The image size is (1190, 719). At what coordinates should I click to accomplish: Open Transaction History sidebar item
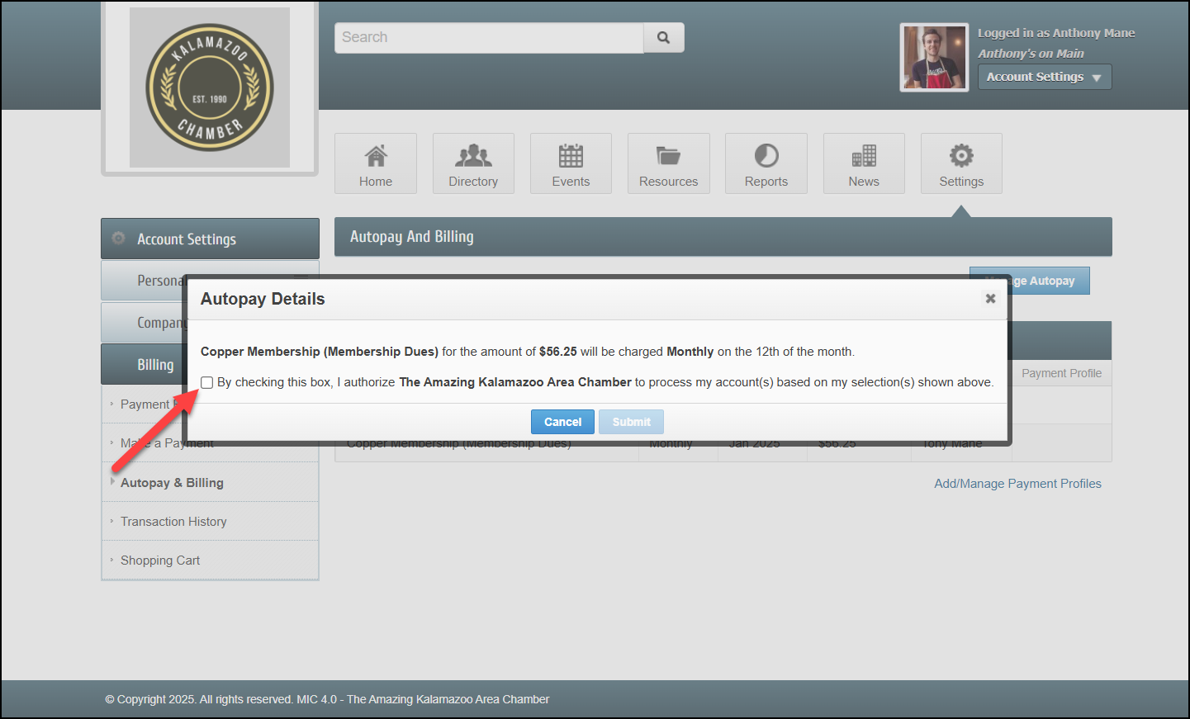pyautogui.click(x=173, y=522)
